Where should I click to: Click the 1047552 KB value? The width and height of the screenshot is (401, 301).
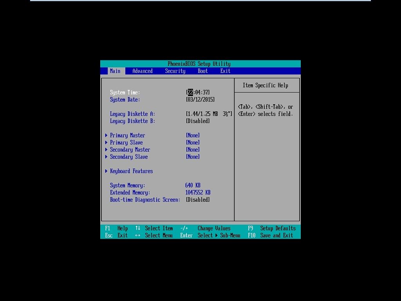tap(198, 192)
